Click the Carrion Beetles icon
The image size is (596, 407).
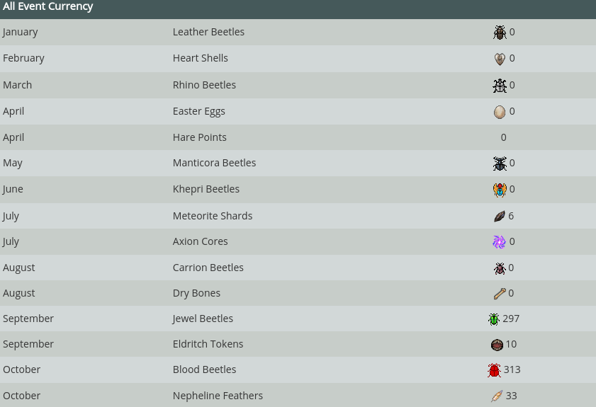coord(500,268)
